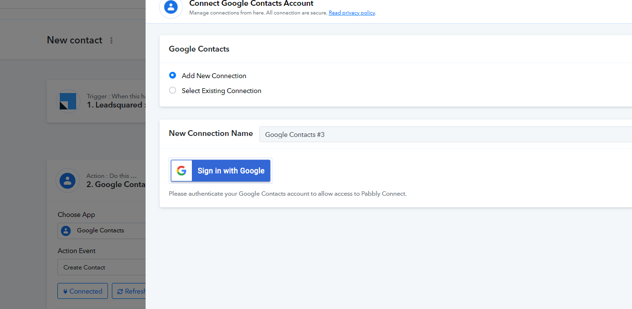Expand the Google Contacts action step header
Image resolution: width=632 pixels, height=309 pixels.
[x=96, y=181]
